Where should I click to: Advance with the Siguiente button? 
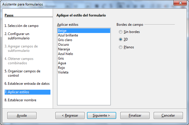coord(102,115)
